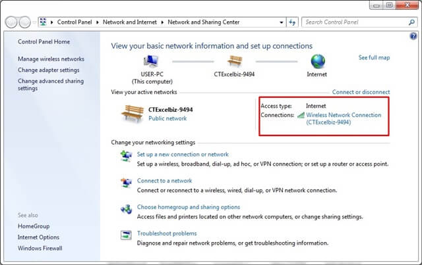This screenshot has height=265, width=422.
Task: Open the address bar history dropdown arrow
Action: click(x=282, y=22)
